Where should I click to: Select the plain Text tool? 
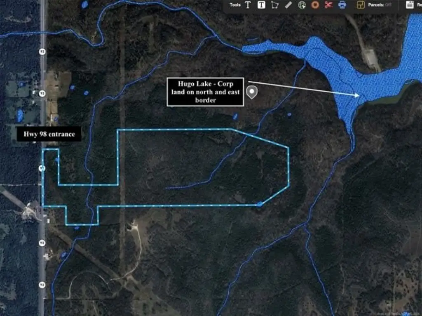[x=248, y=5]
